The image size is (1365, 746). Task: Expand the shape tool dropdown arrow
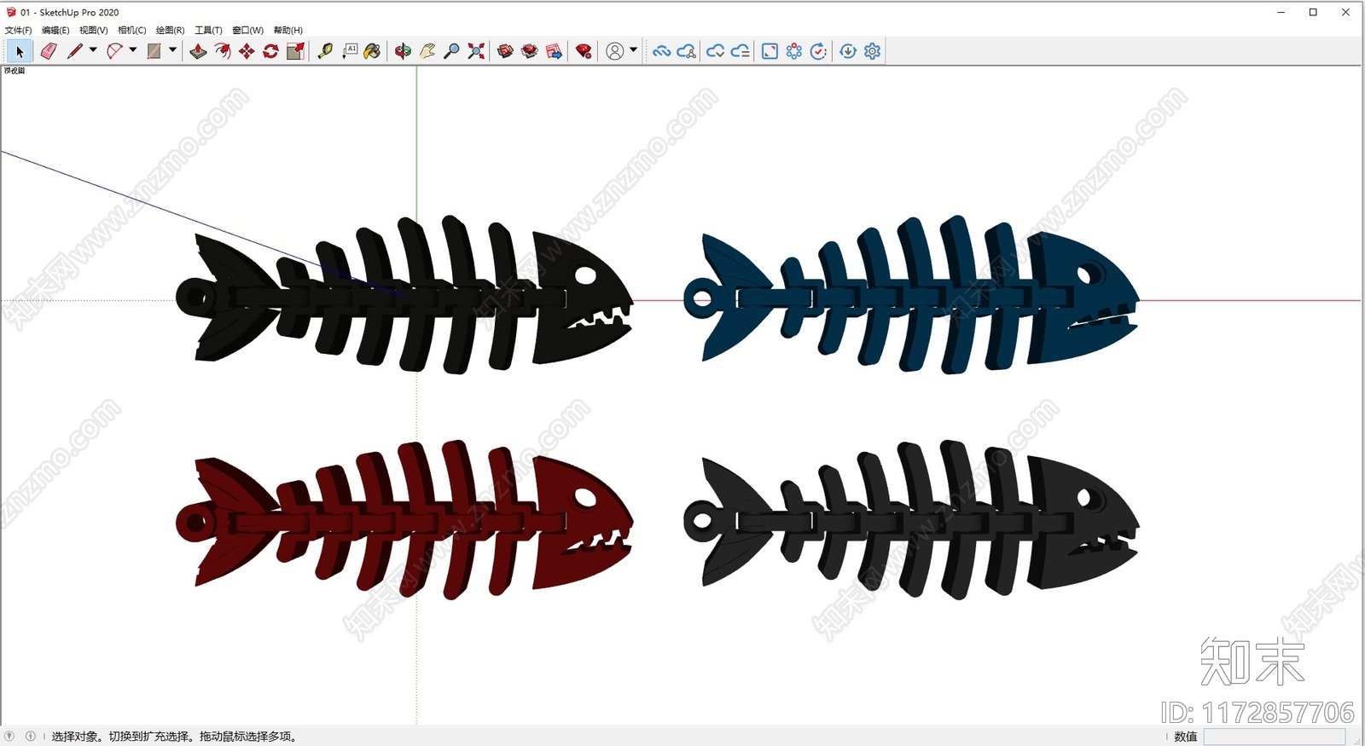173,50
